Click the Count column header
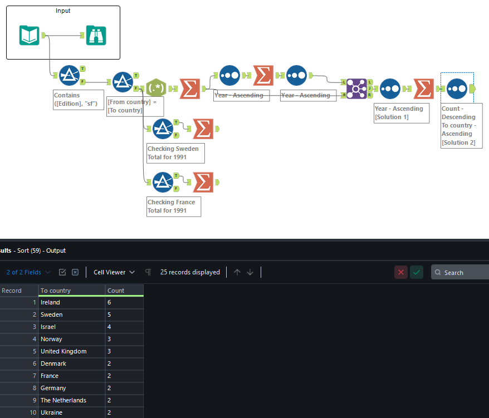 124,291
